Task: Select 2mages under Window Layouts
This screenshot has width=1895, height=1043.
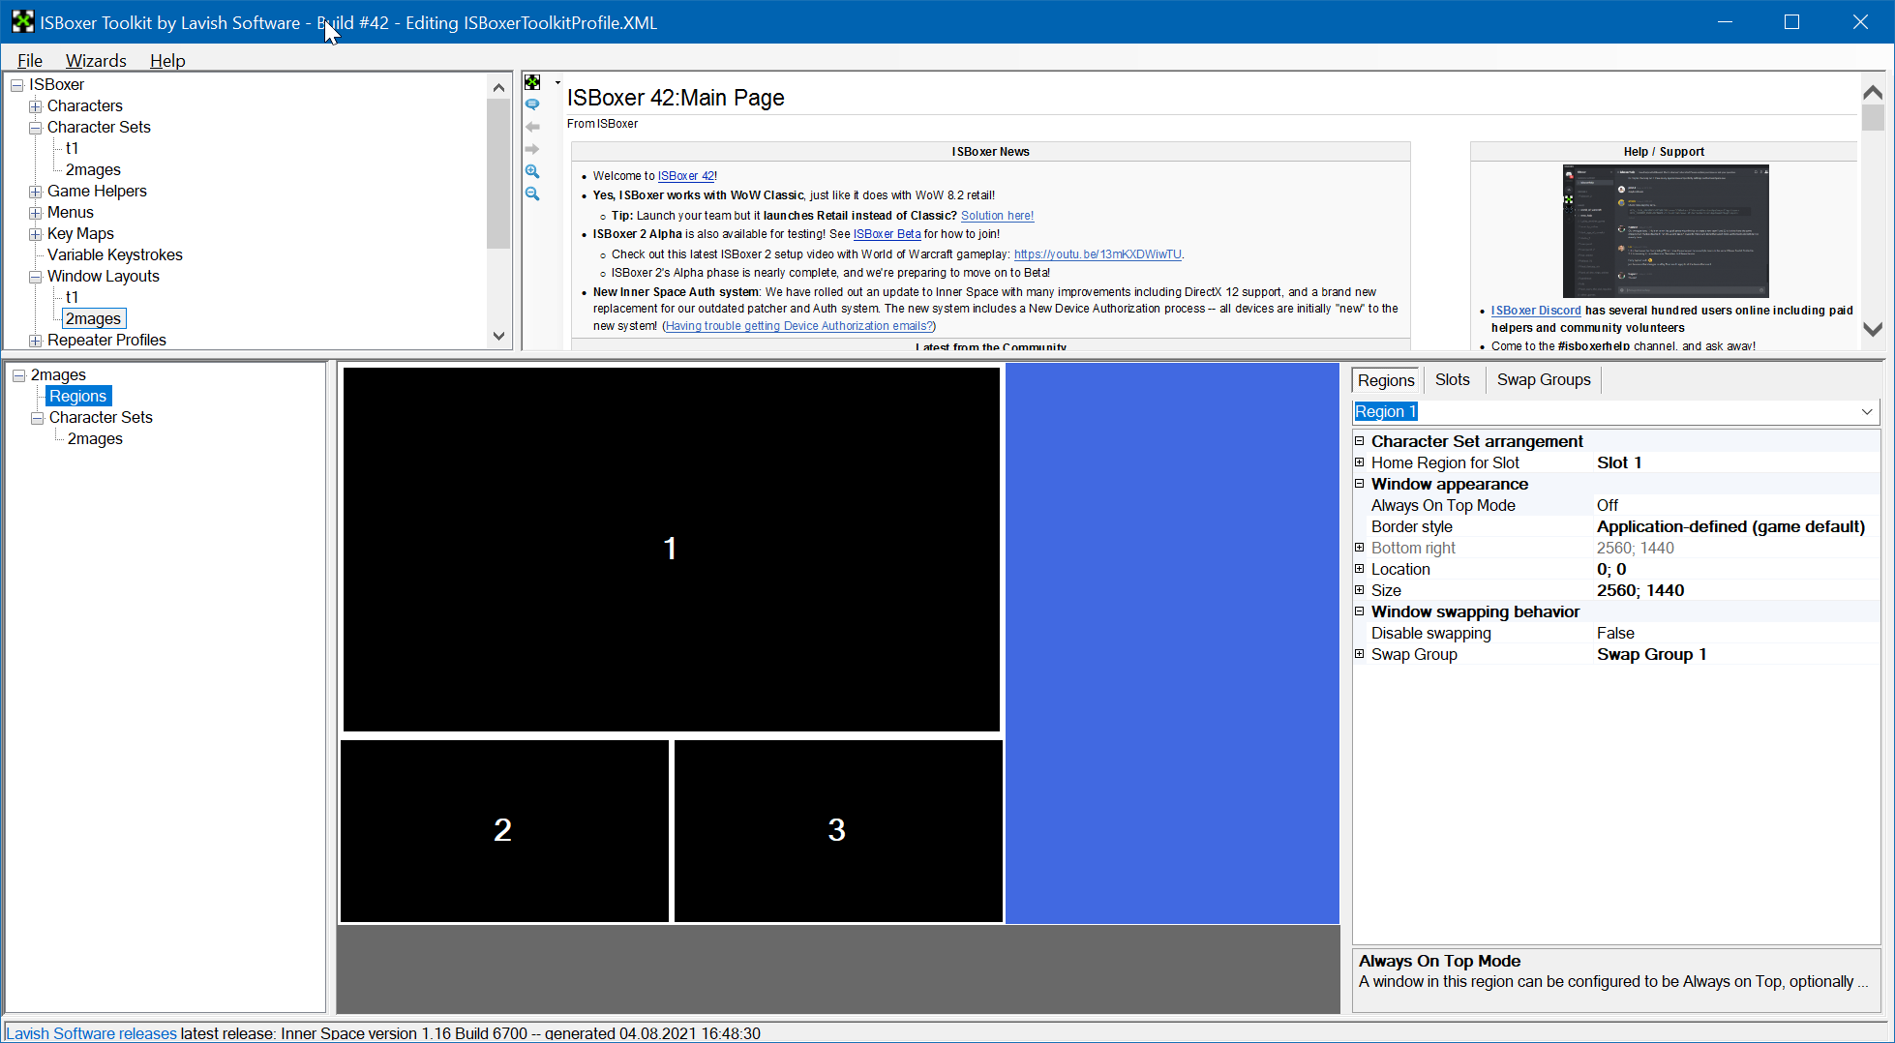Action: tap(93, 318)
